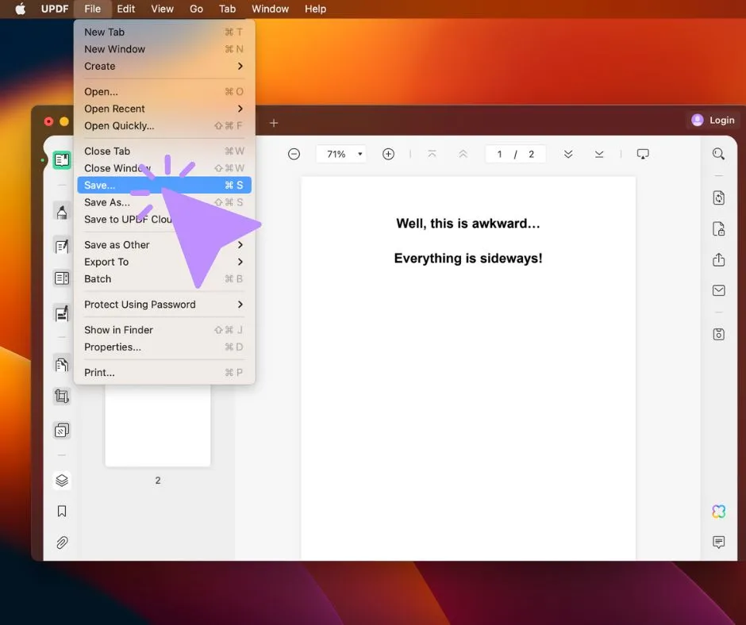Open the Organize Pages tool

62,365
